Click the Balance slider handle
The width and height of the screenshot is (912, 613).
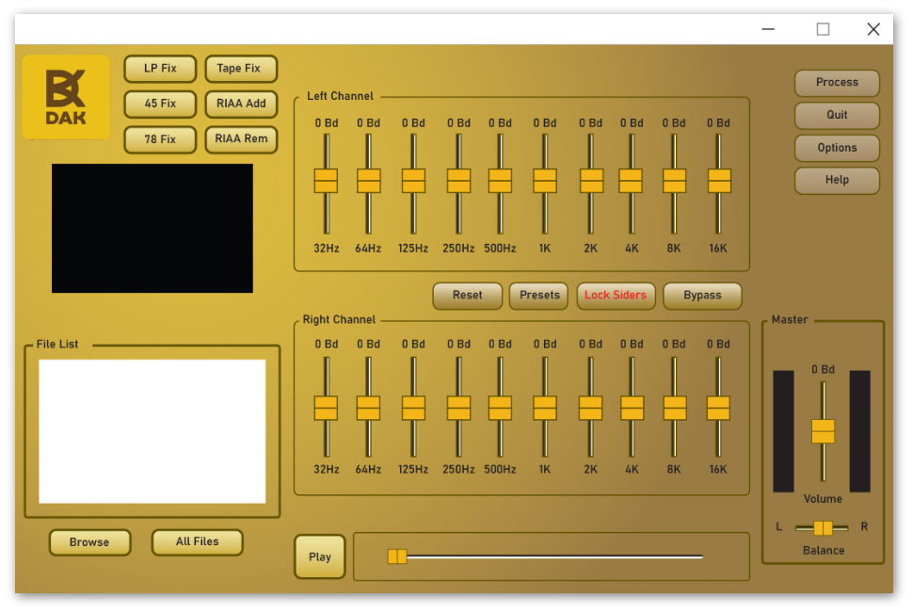pos(823,528)
